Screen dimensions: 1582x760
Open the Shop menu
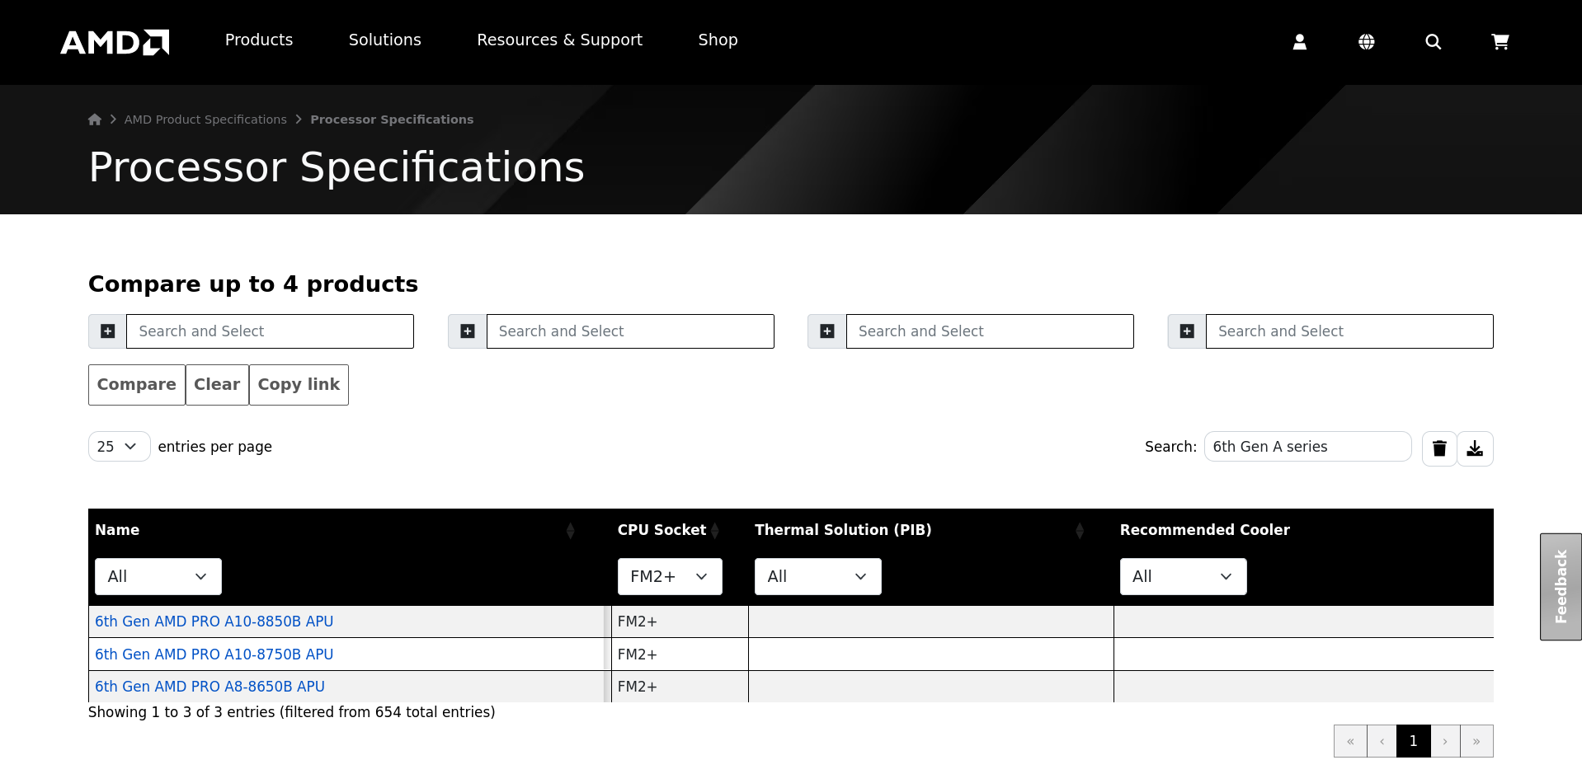click(718, 40)
